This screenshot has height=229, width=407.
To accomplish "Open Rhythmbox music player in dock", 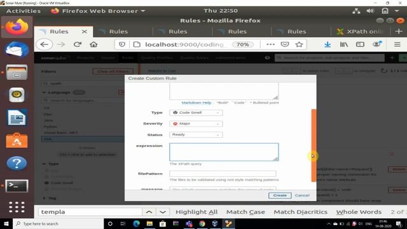I will (x=17, y=95).
